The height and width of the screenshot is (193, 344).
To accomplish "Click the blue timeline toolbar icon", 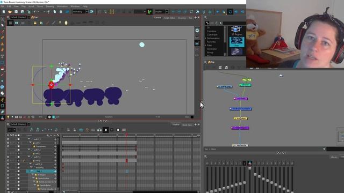I will 81,130.
